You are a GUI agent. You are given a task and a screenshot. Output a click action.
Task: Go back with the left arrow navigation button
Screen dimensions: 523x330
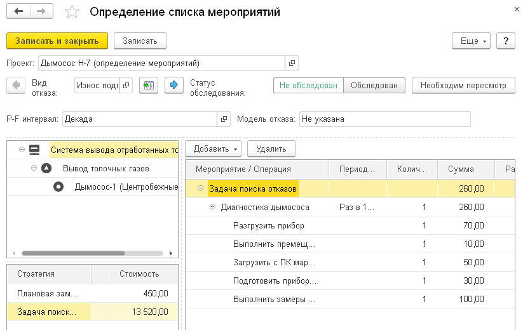point(18,11)
